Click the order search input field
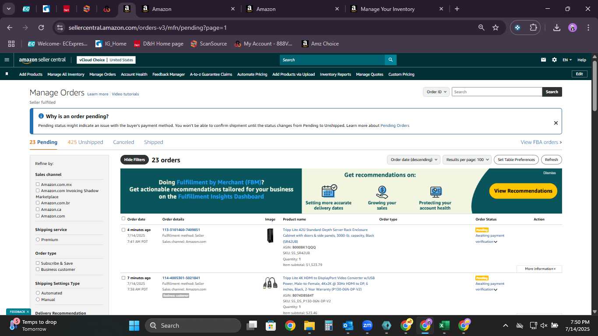 click(x=497, y=92)
